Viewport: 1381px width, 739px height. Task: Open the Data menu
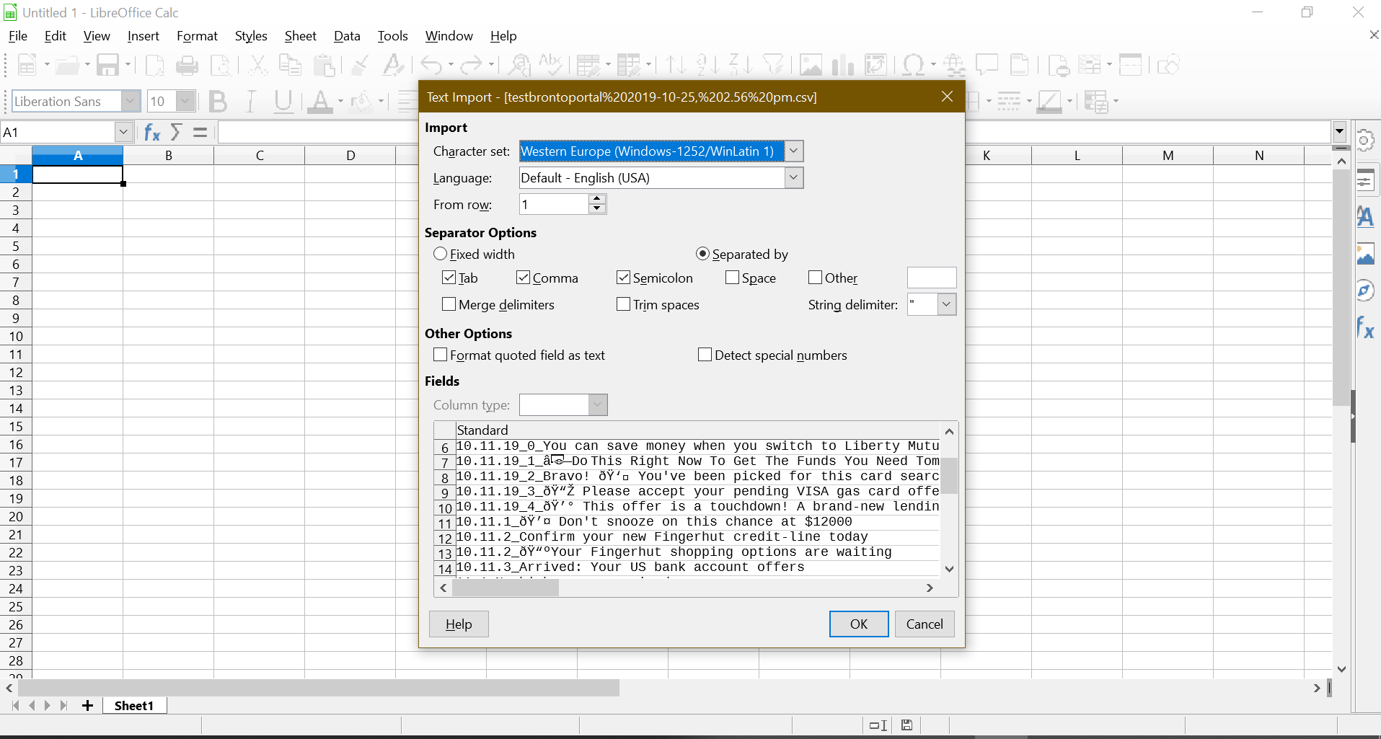point(347,36)
